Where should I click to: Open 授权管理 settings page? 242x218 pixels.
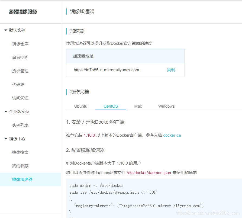point(20,71)
